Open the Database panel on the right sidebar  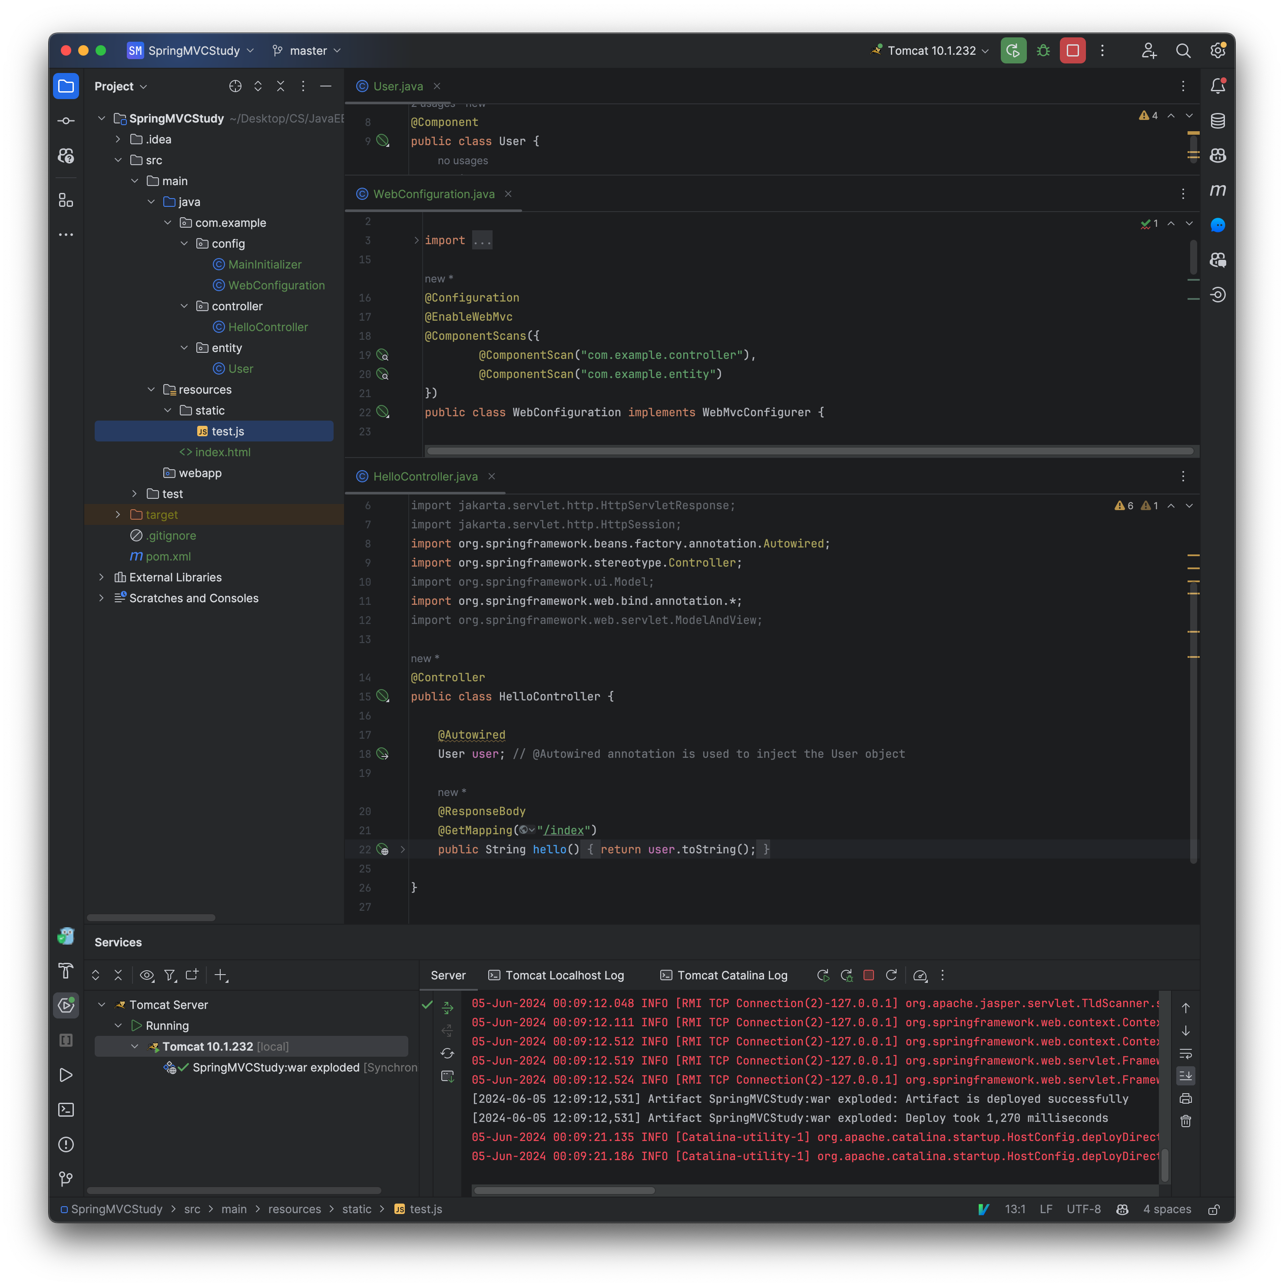(1218, 120)
